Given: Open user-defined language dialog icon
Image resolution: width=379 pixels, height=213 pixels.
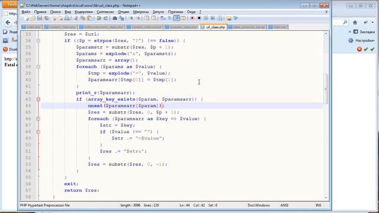Looking at the screenshot, I should (x=183, y=18).
